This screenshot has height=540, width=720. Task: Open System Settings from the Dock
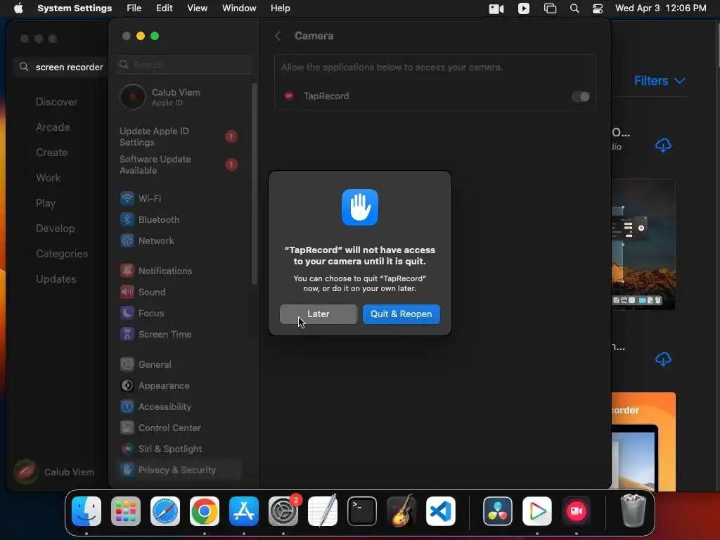click(283, 511)
